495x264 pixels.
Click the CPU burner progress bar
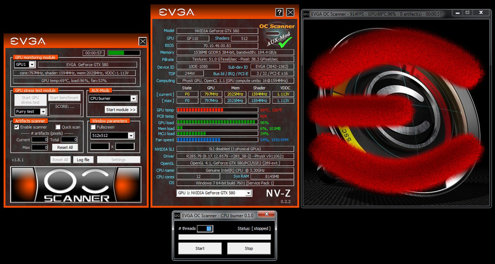click(x=224, y=237)
